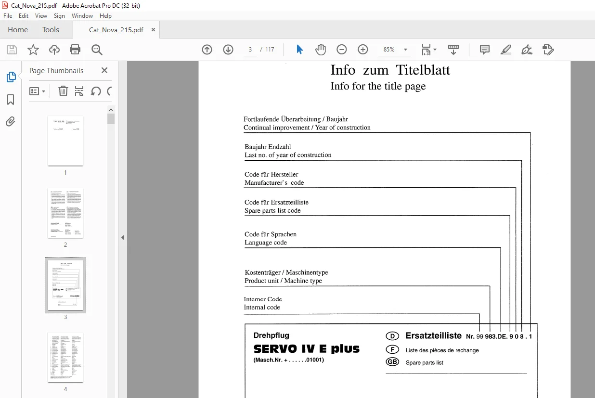Screen dimensions: 595x398
Task: Print the file using printer icon
Action: tap(75, 50)
